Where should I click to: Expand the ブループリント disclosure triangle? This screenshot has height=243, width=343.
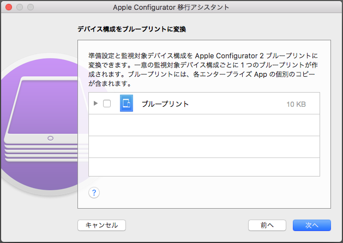(x=95, y=103)
